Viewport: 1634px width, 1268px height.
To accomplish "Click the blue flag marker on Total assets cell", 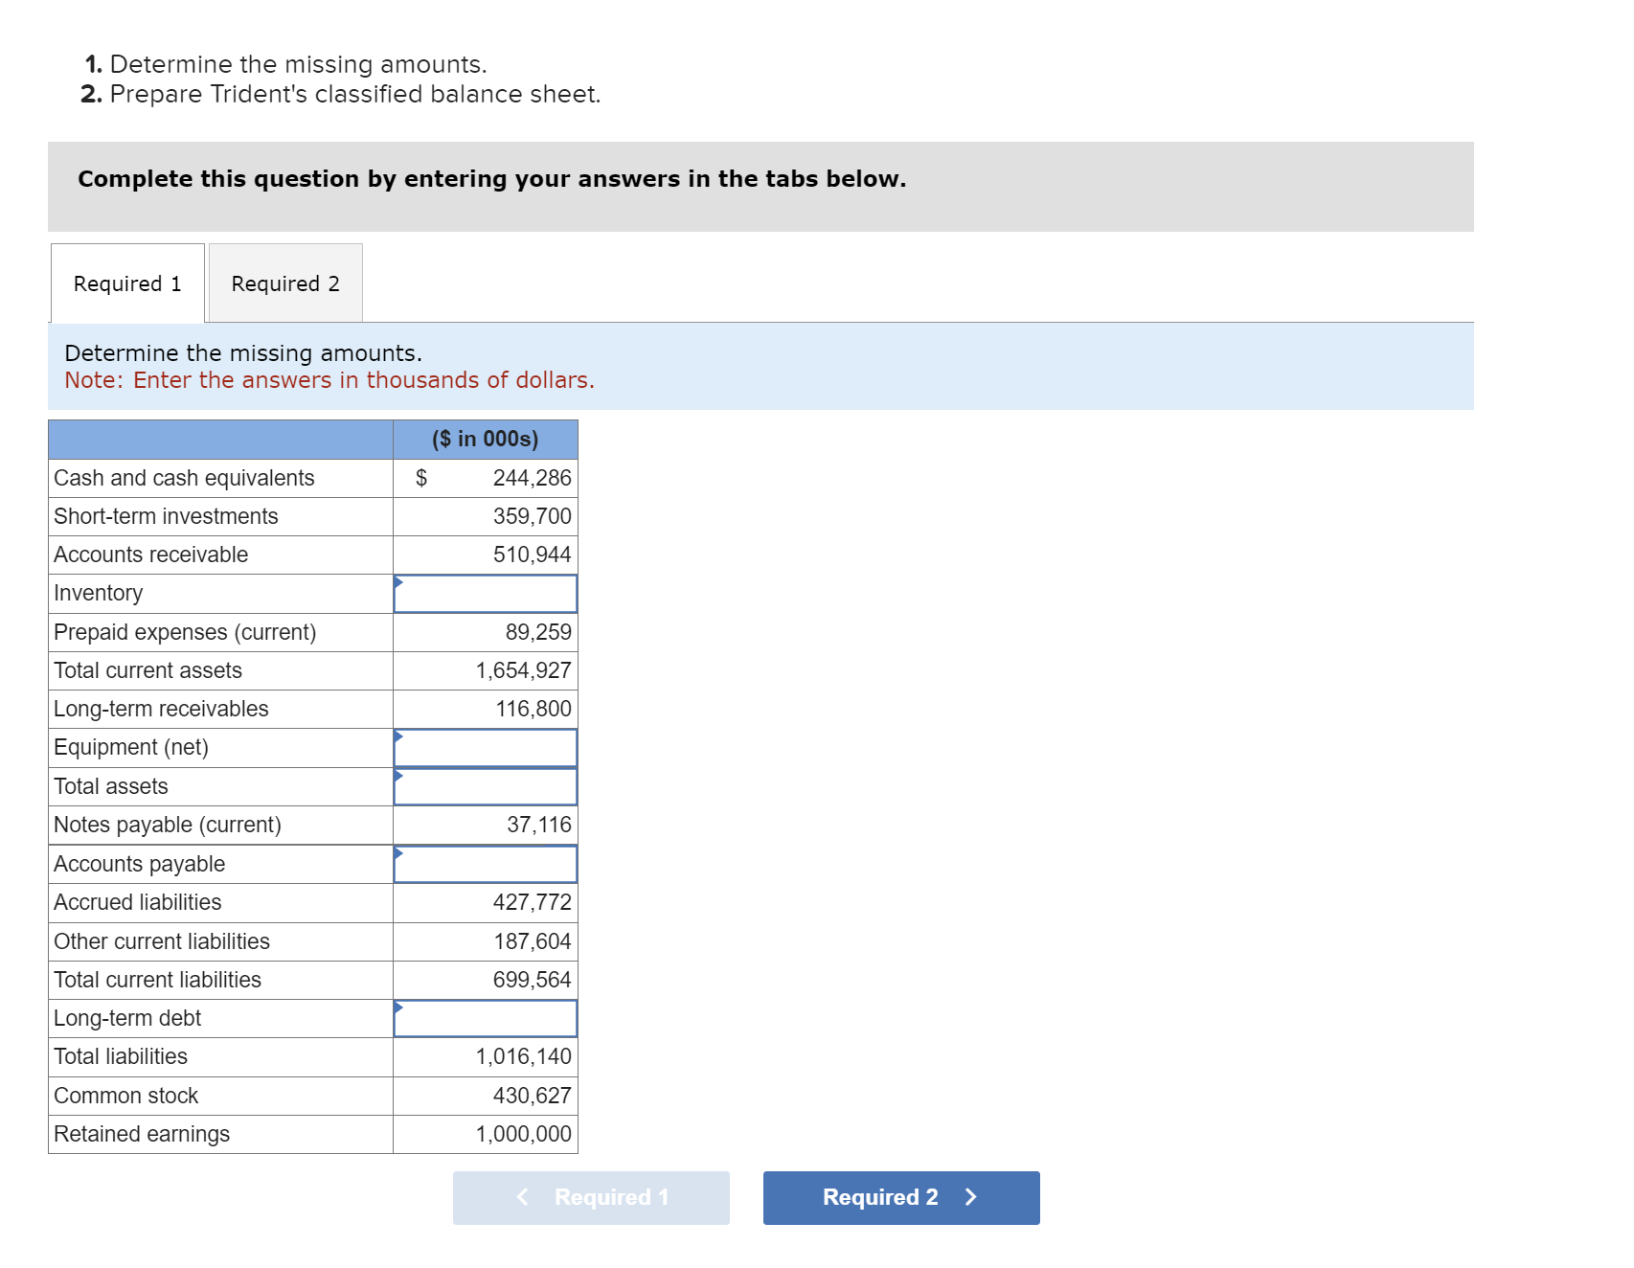I will (x=397, y=774).
